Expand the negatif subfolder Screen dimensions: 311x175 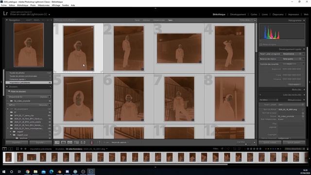(11, 132)
